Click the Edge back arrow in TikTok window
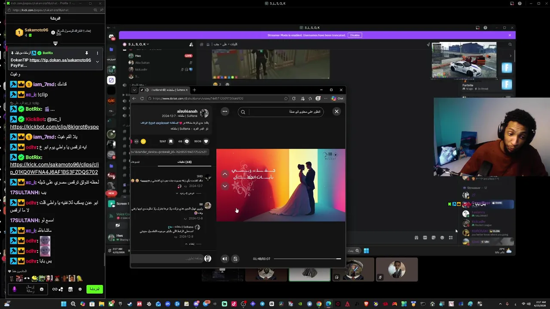550x309 pixels. pyautogui.click(x=134, y=98)
